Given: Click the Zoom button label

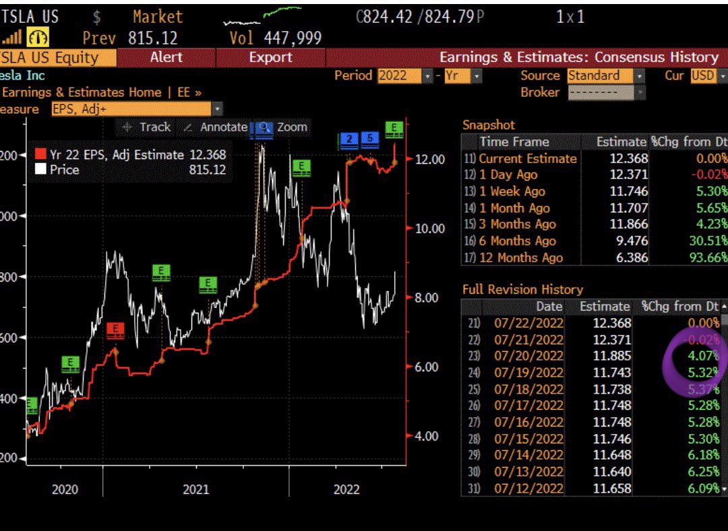Looking at the screenshot, I should point(292,127).
